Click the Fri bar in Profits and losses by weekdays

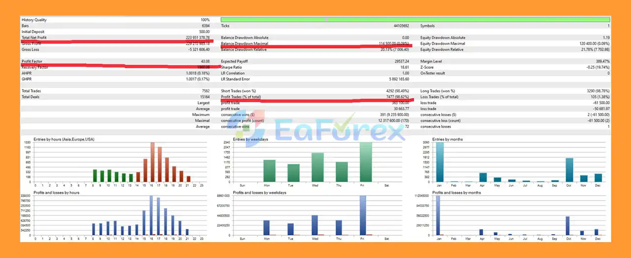pyautogui.click(x=363, y=215)
